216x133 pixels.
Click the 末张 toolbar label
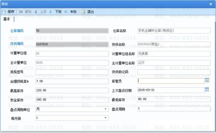73,12
